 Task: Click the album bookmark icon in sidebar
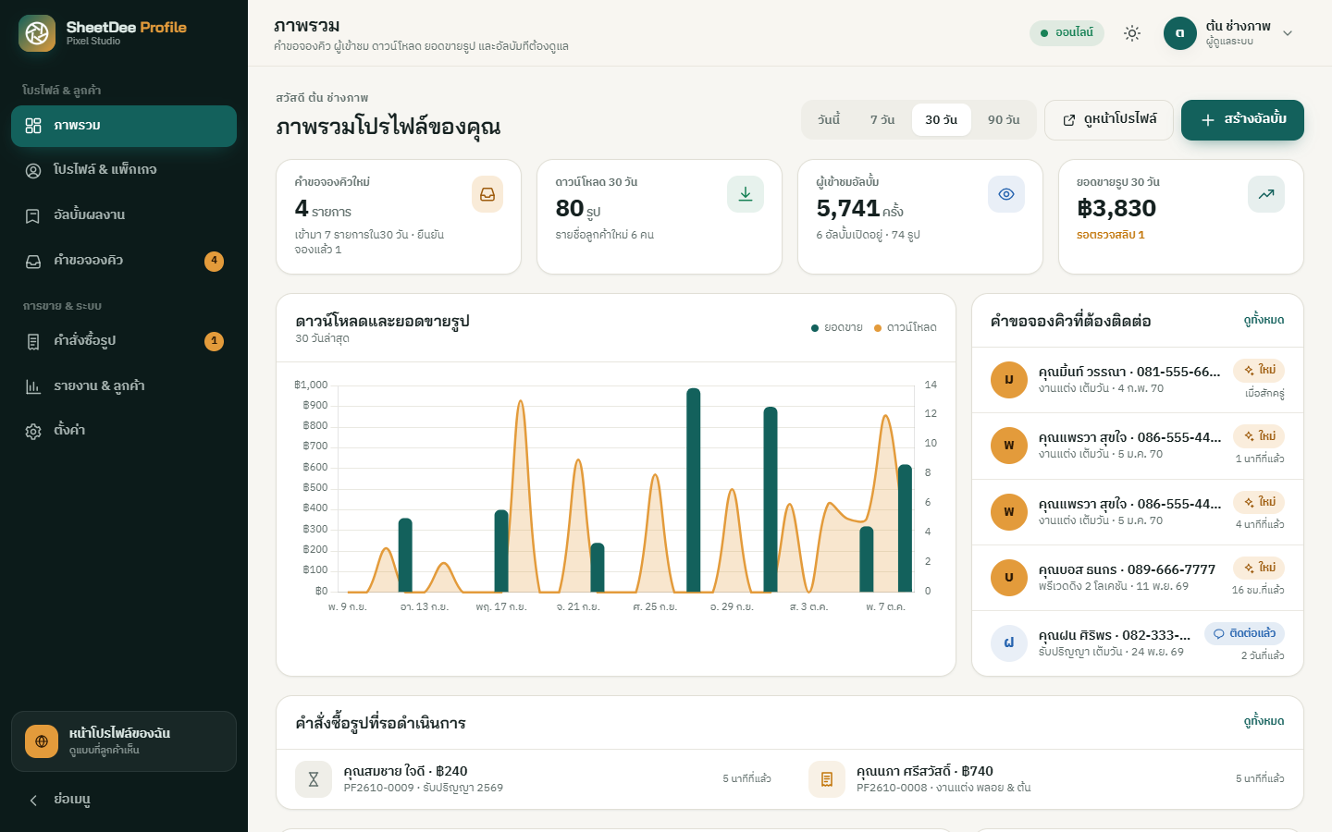[x=33, y=216]
